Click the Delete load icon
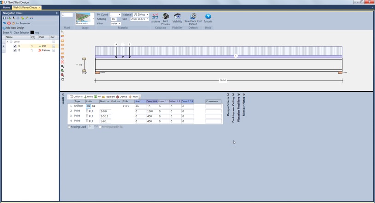The width and height of the screenshot is (375, 203). click(122, 97)
